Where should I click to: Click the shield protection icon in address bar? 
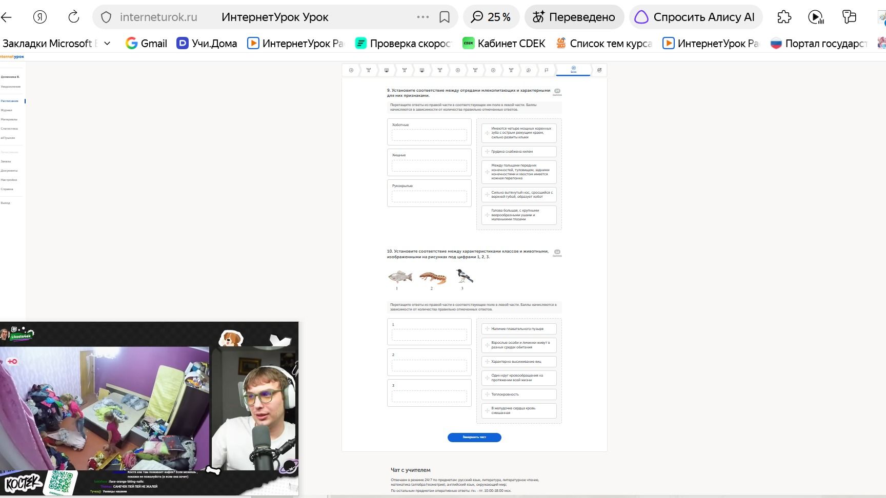[x=106, y=17]
